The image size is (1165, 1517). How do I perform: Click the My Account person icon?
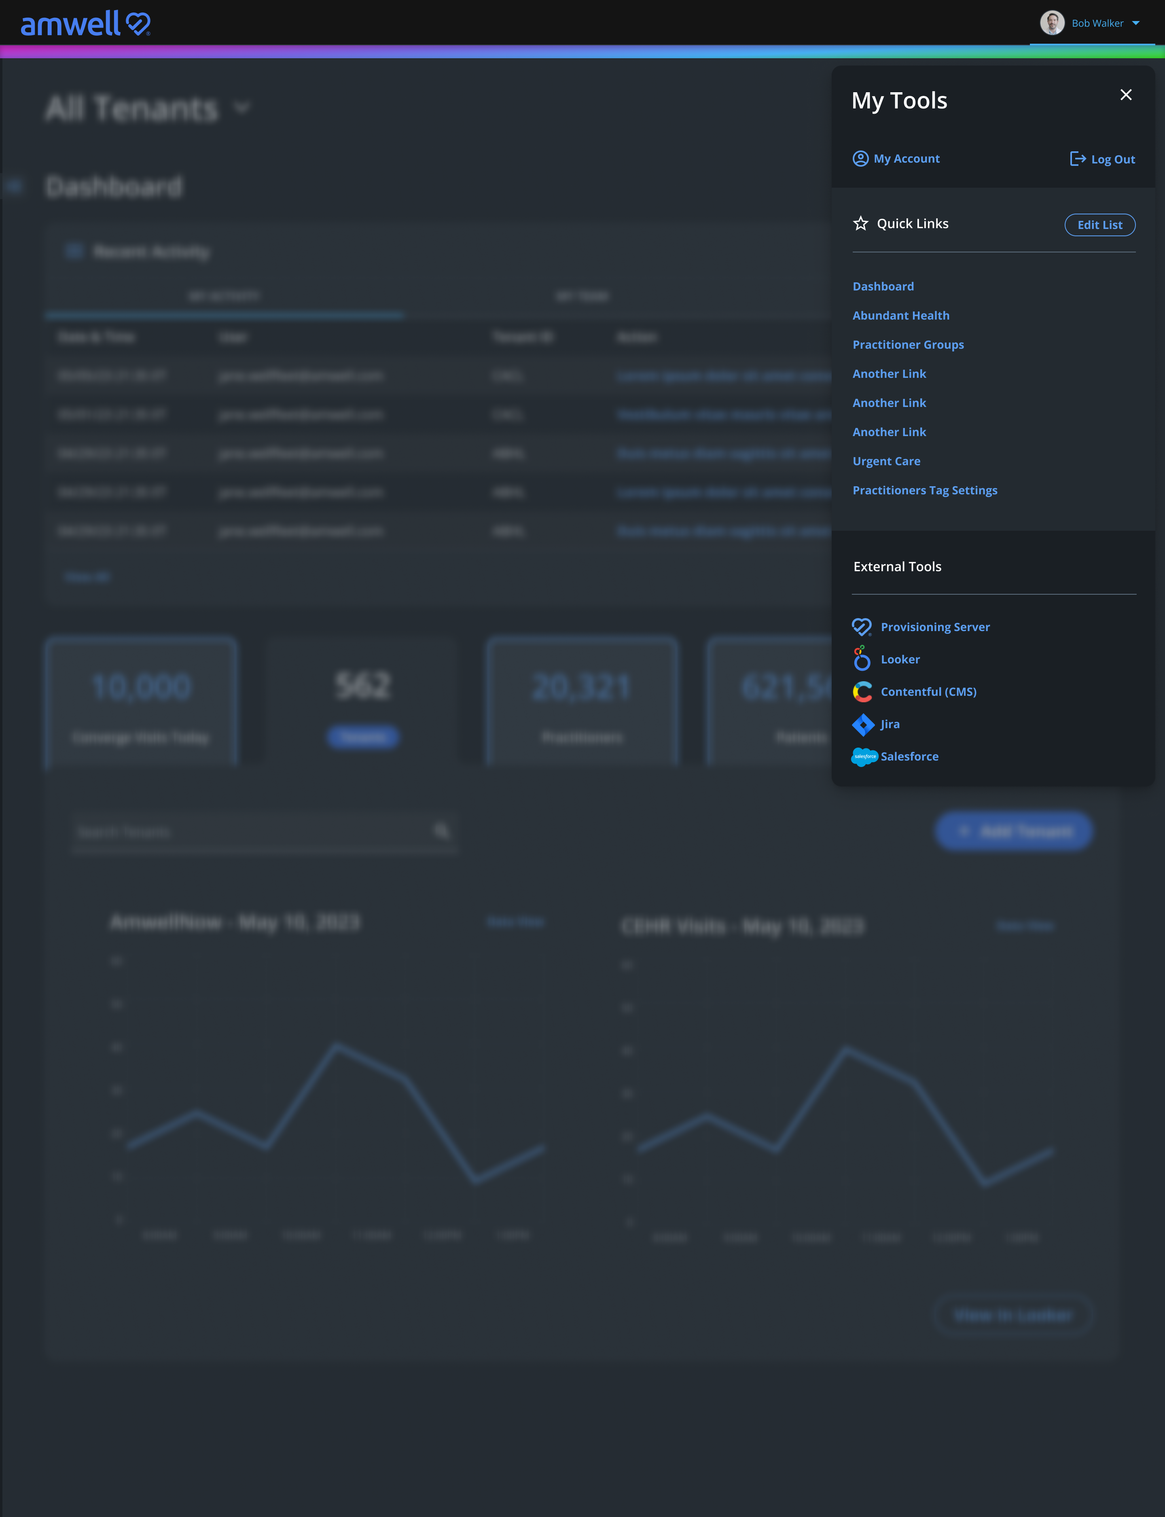click(x=860, y=159)
